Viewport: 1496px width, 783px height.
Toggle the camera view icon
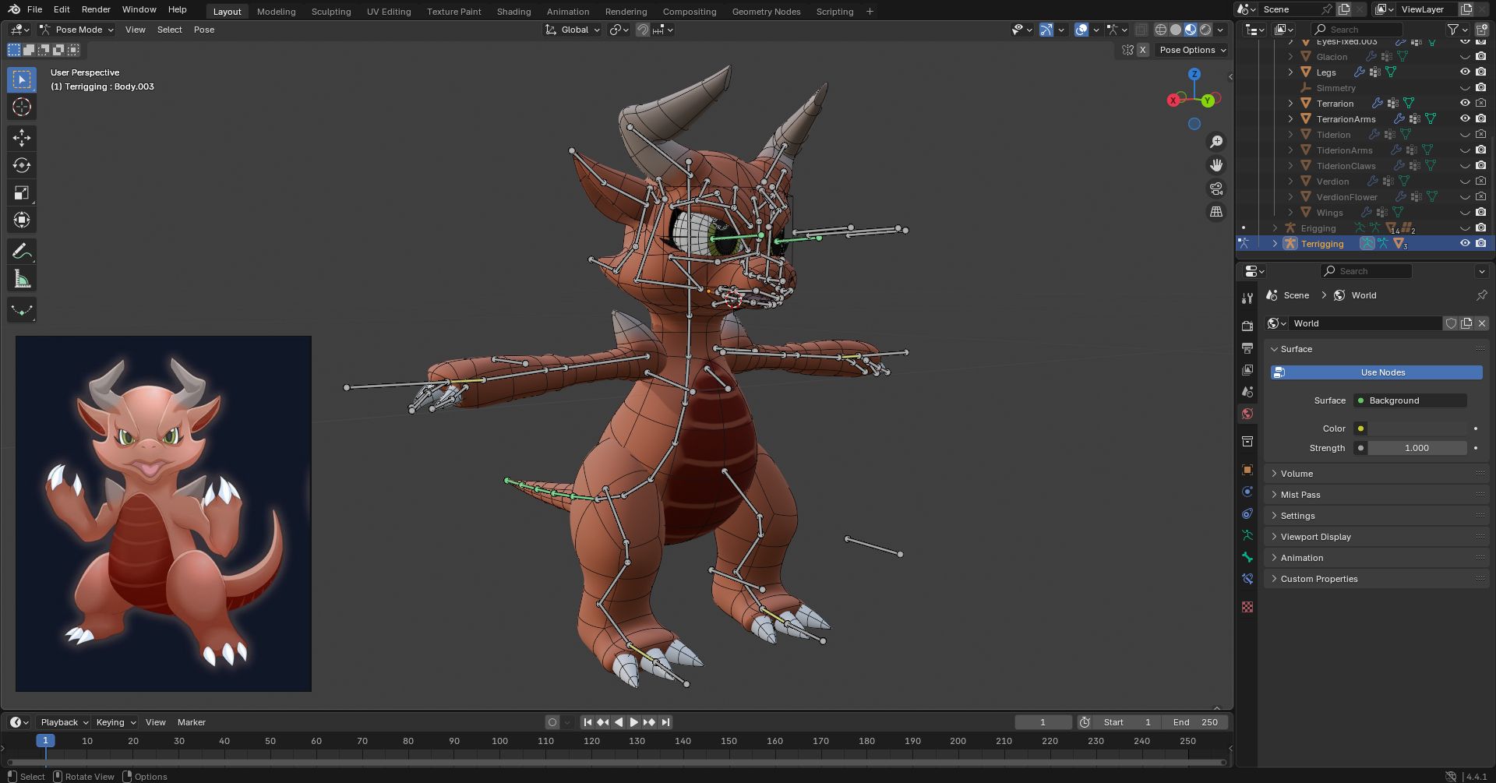click(1216, 189)
